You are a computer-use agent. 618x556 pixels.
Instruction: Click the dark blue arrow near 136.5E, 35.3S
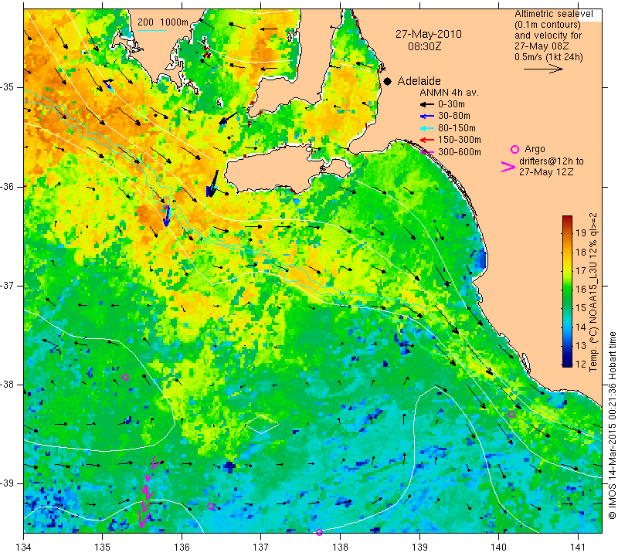point(228,118)
